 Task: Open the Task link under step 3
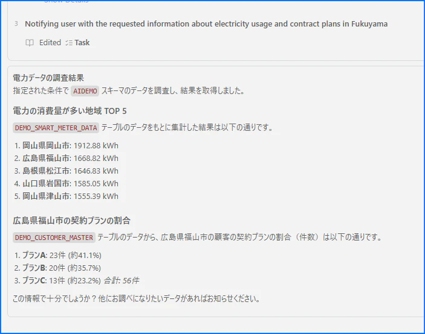pos(82,43)
